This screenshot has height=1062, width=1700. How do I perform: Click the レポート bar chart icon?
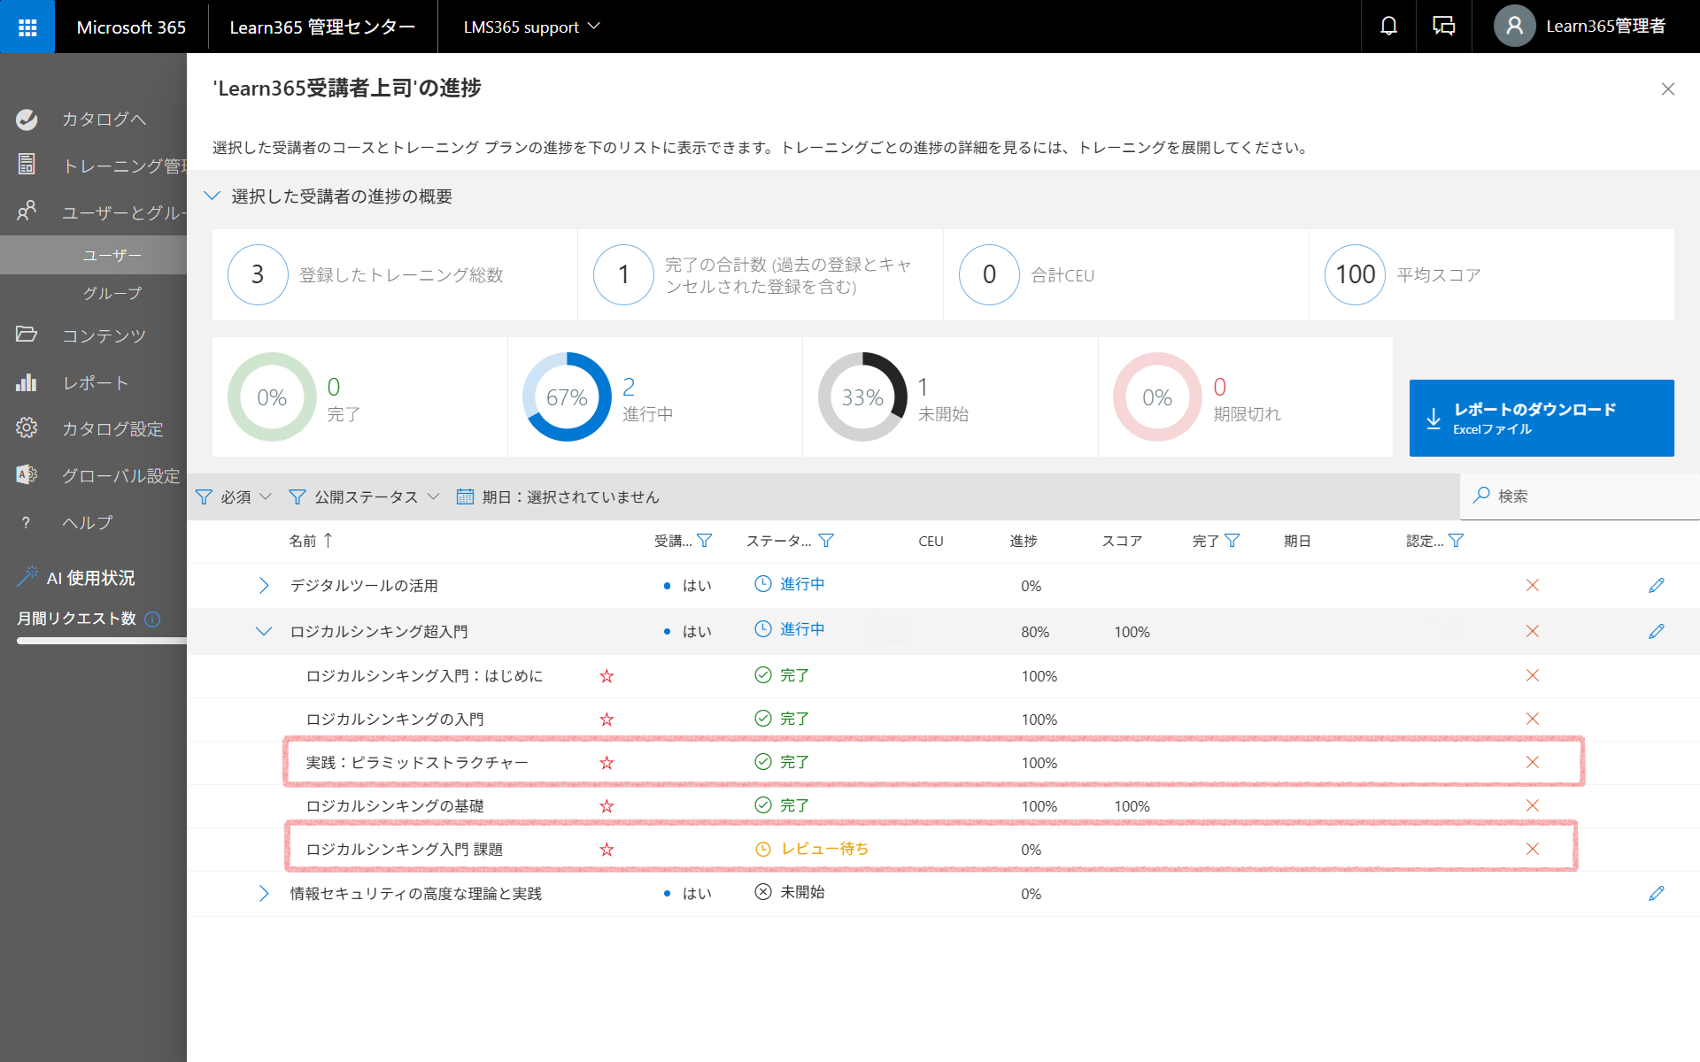click(x=27, y=382)
